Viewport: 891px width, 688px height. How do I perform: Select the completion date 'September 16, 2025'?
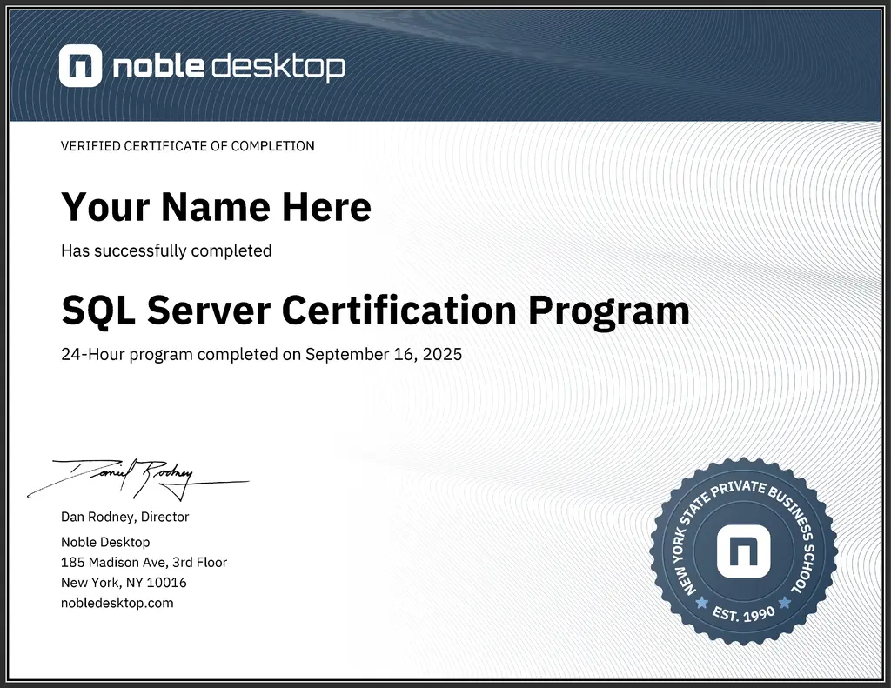point(384,354)
